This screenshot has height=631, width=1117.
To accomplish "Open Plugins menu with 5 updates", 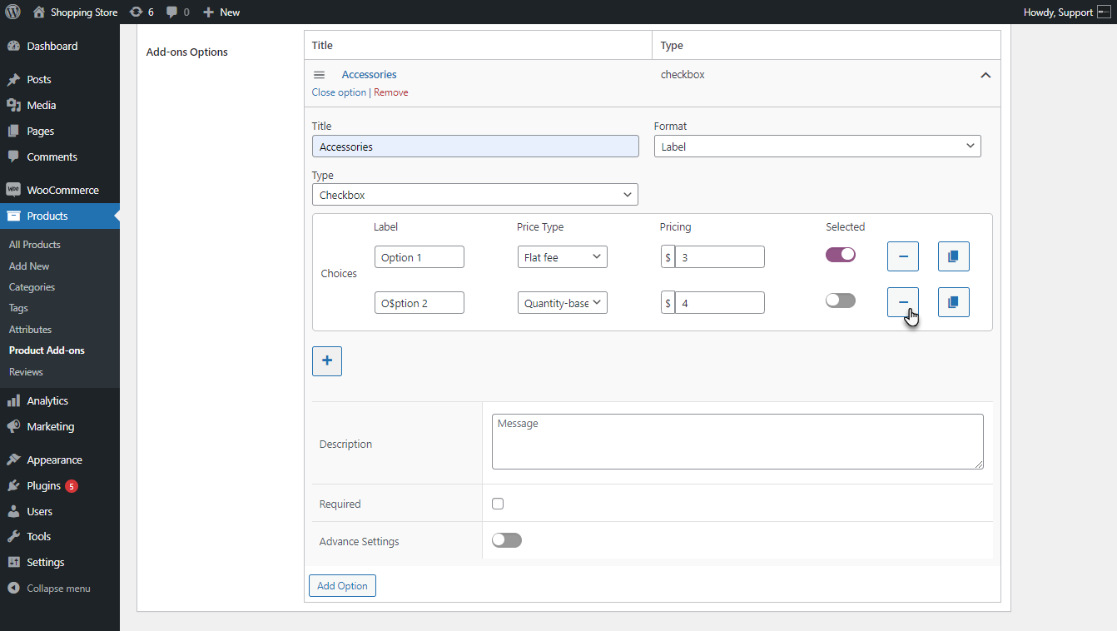I will (x=60, y=485).
